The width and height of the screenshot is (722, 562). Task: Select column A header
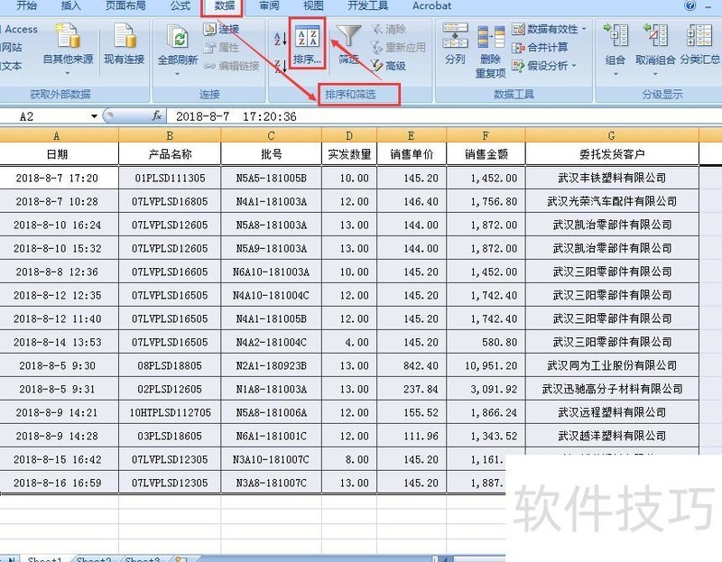click(57, 136)
